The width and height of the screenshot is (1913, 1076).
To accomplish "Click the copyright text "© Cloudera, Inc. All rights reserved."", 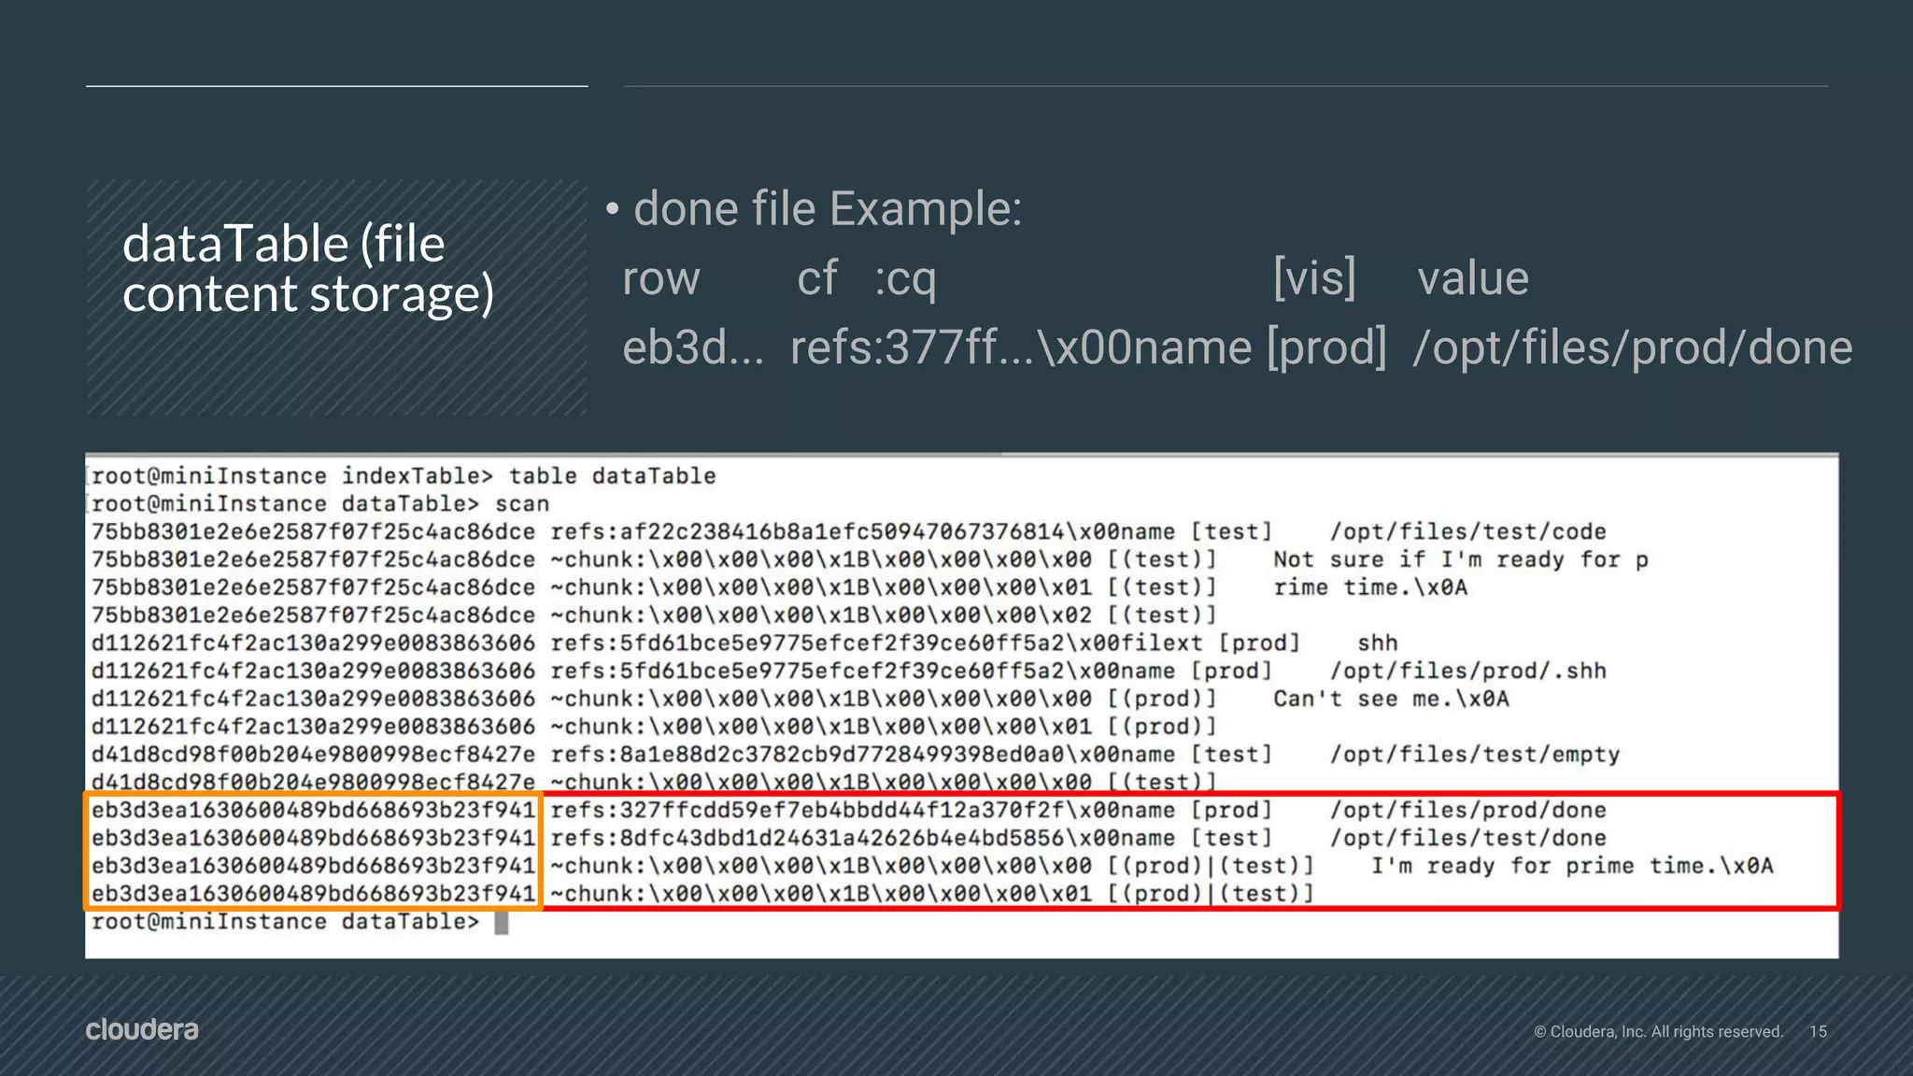I will pyautogui.click(x=1658, y=1031).
